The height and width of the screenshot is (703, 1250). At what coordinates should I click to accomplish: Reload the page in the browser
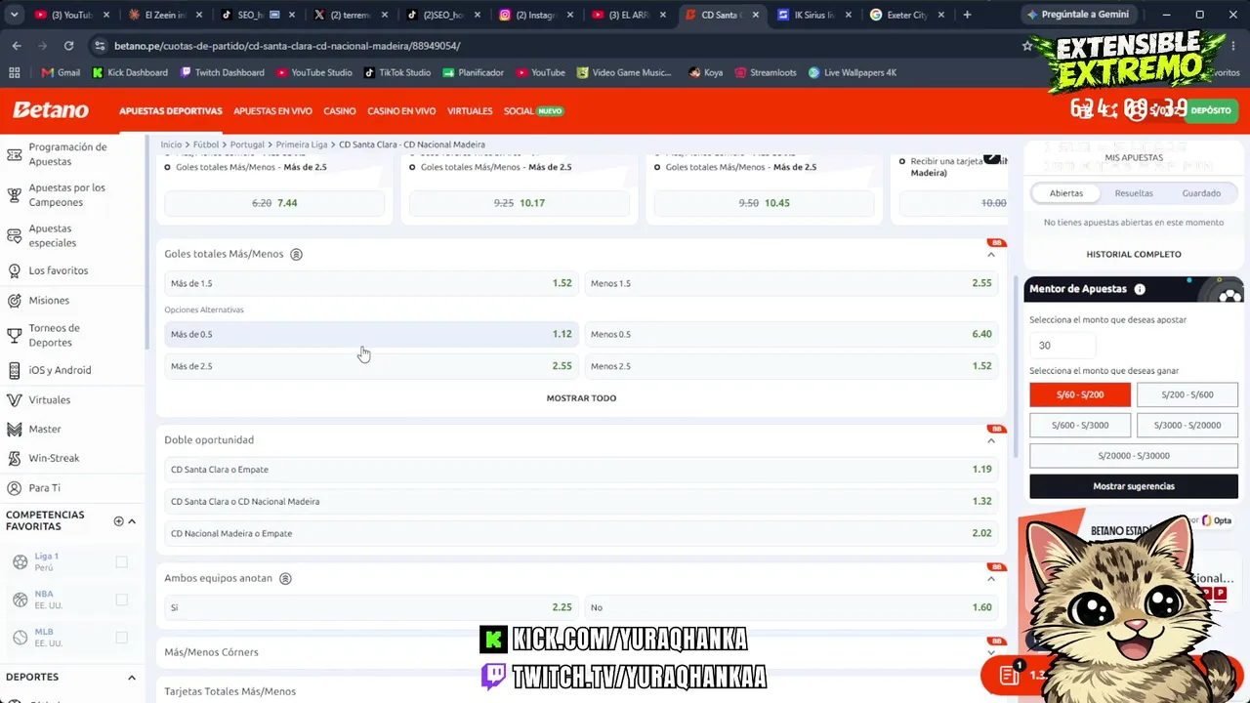(68, 46)
